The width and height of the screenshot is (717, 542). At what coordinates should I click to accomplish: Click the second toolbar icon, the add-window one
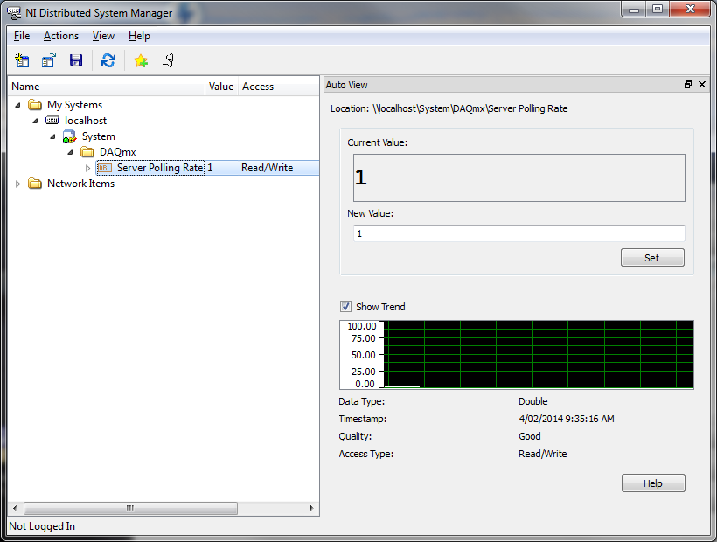pos(48,60)
